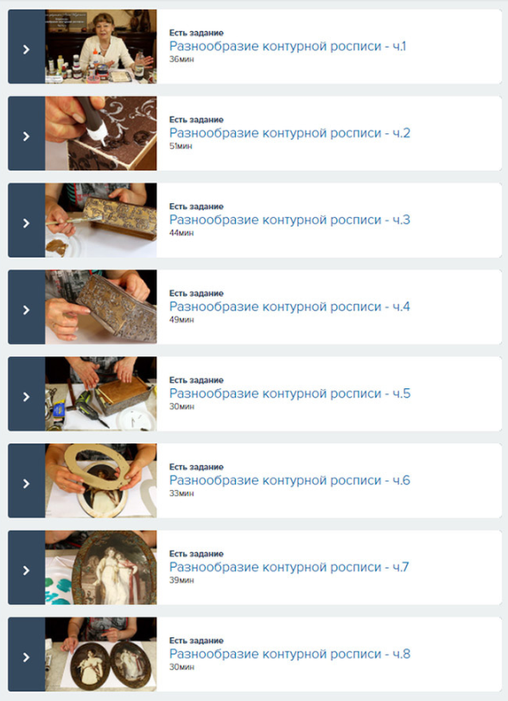Open link Разнообразие контурной росписи - ч.7
508x701 pixels.
coord(289,566)
